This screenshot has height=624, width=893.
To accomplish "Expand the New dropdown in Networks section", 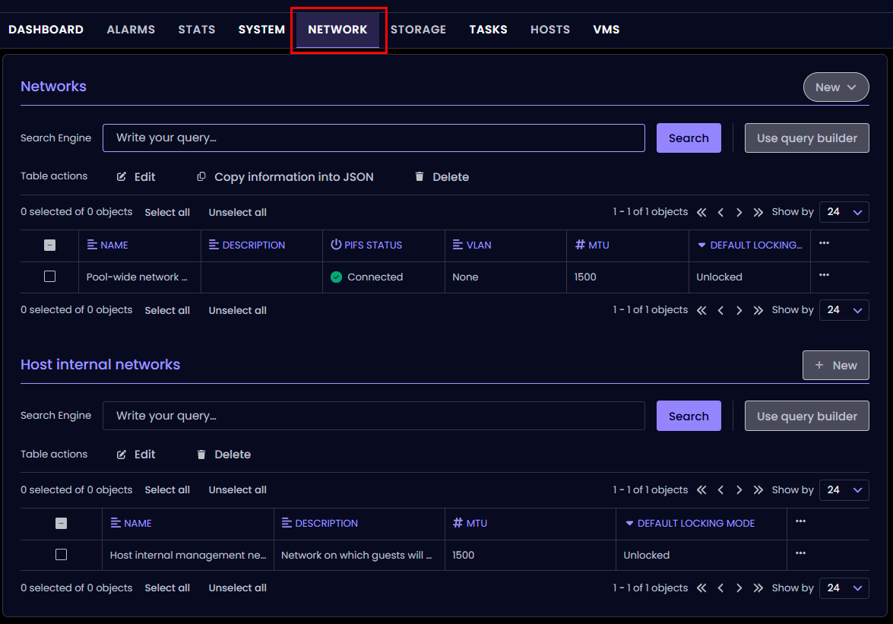I will click(835, 87).
